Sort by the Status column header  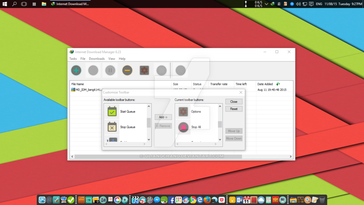pyautogui.click(x=200, y=84)
